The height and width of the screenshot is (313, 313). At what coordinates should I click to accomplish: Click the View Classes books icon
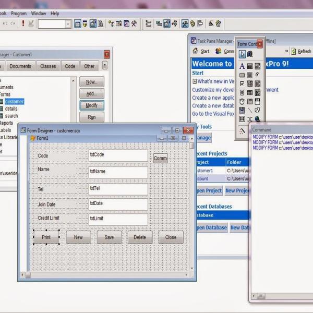click(x=250, y=54)
